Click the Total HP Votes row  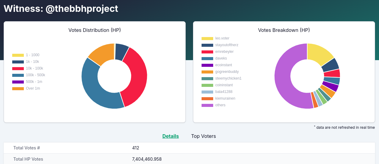click(x=189, y=159)
